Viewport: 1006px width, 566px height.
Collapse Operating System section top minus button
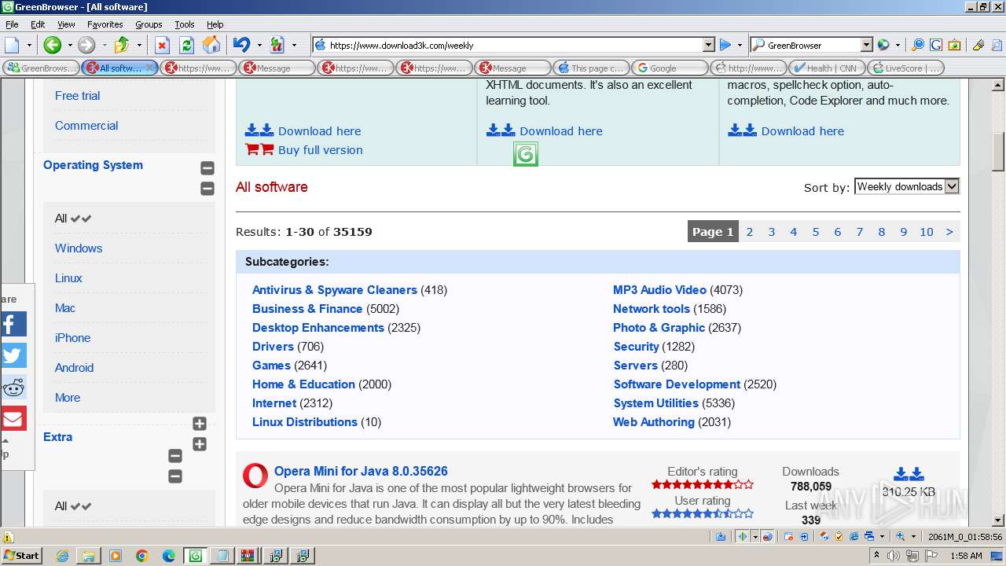pos(207,167)
